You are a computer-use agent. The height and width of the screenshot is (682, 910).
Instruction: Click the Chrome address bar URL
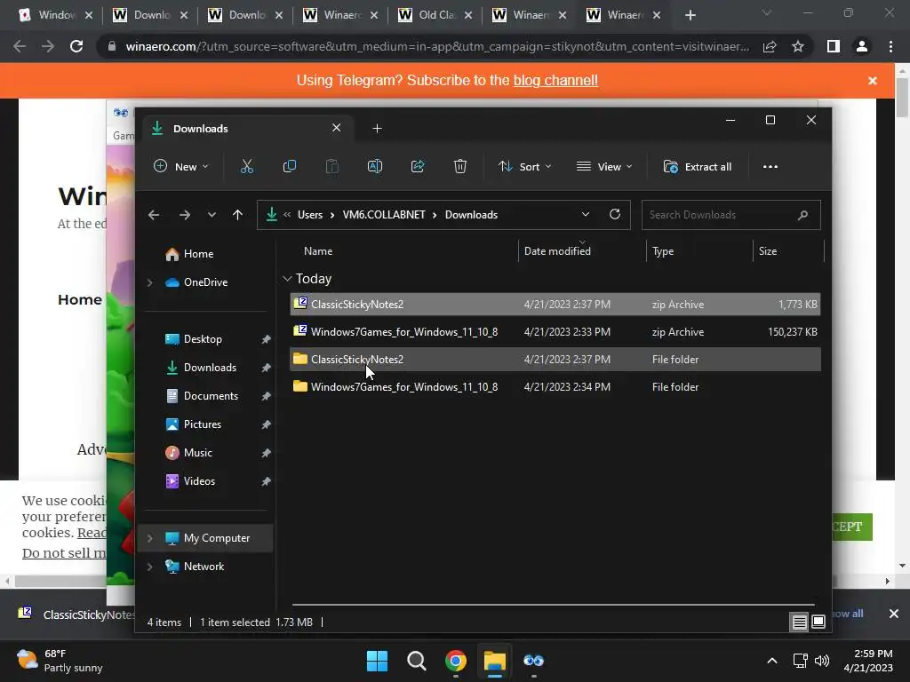tap(437, 46)
